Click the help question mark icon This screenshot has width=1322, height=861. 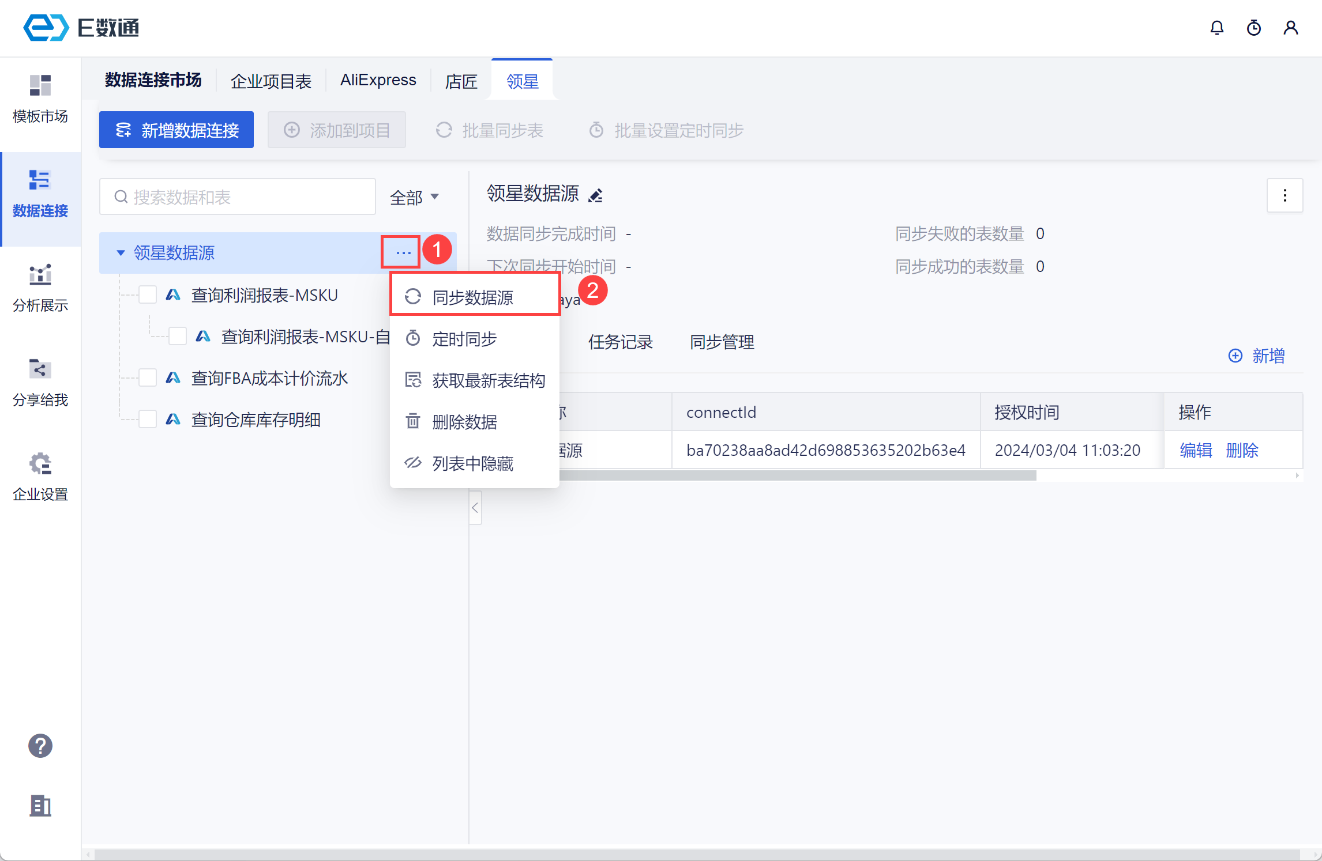pyautogui.click(x=40, y=746)
